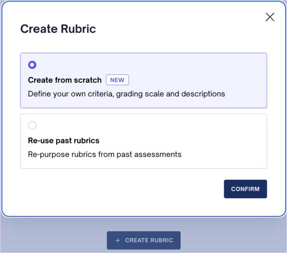287x253 pixels.
Task: Click the NEW badge
Action: pyautogui.click(x=117, y=80)
